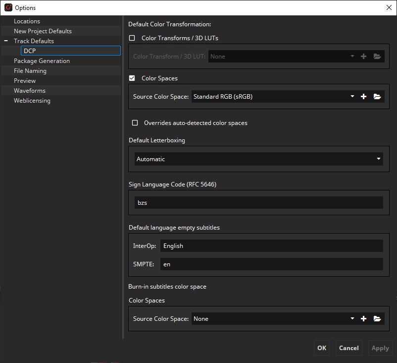The width and height of the screenshot is (397, 363).
Task: Click plus icon in Burn-in subtitles color space
Action: pyautogui.click(x=363, y=319)
